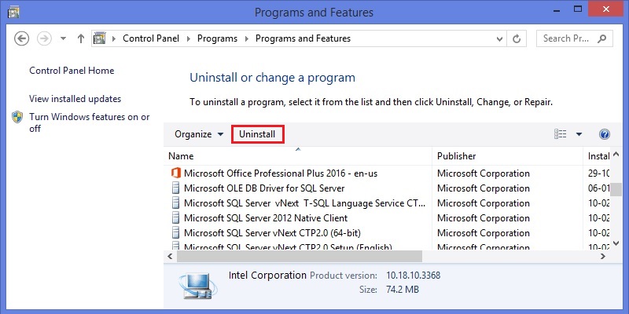Expand more view options arrow
This screenshot has height=314, width=629.
(579, 134)
